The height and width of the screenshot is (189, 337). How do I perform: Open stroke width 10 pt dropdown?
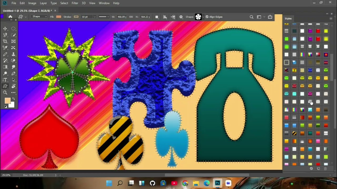(95, 17)
